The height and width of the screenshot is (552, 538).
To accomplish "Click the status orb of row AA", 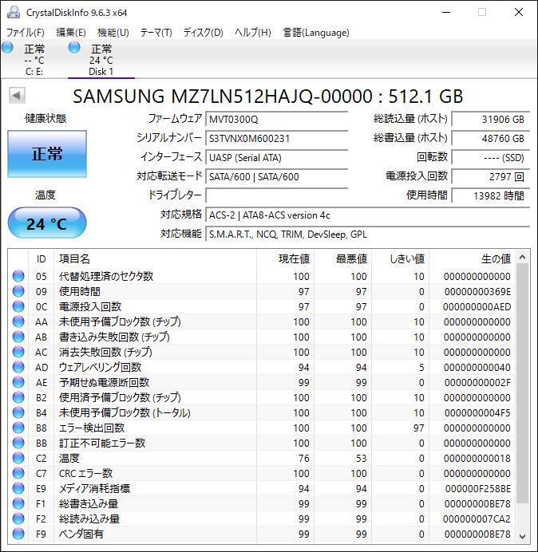I will click(x=18, y=321).
